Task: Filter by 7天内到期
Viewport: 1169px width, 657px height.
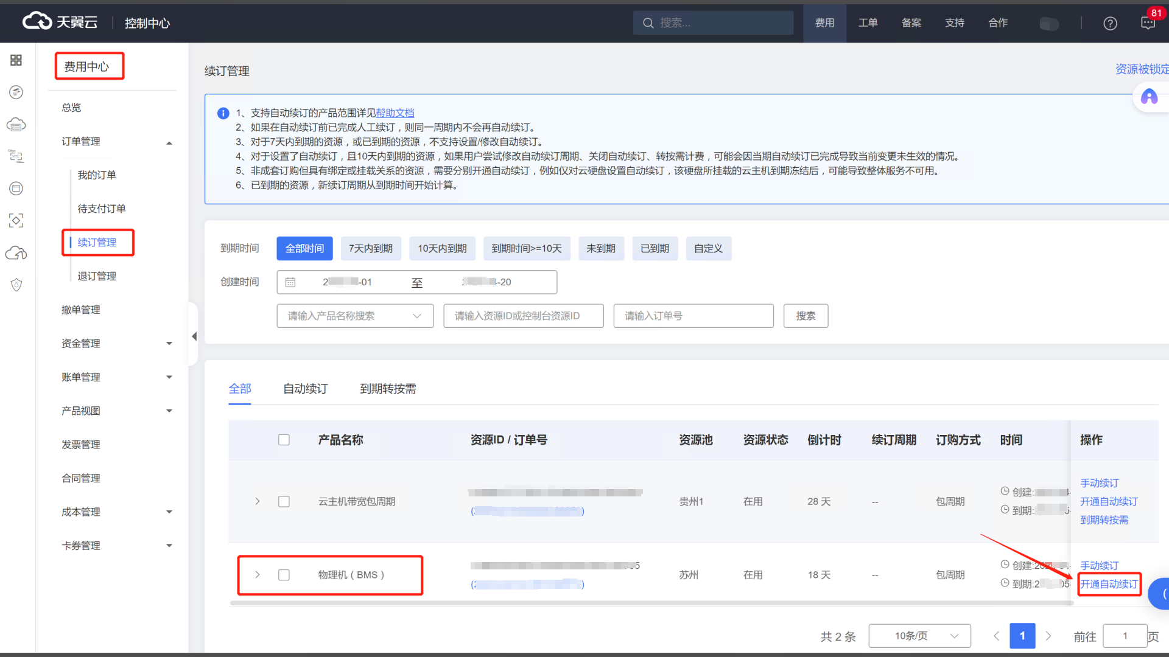Action: [371, 249]
